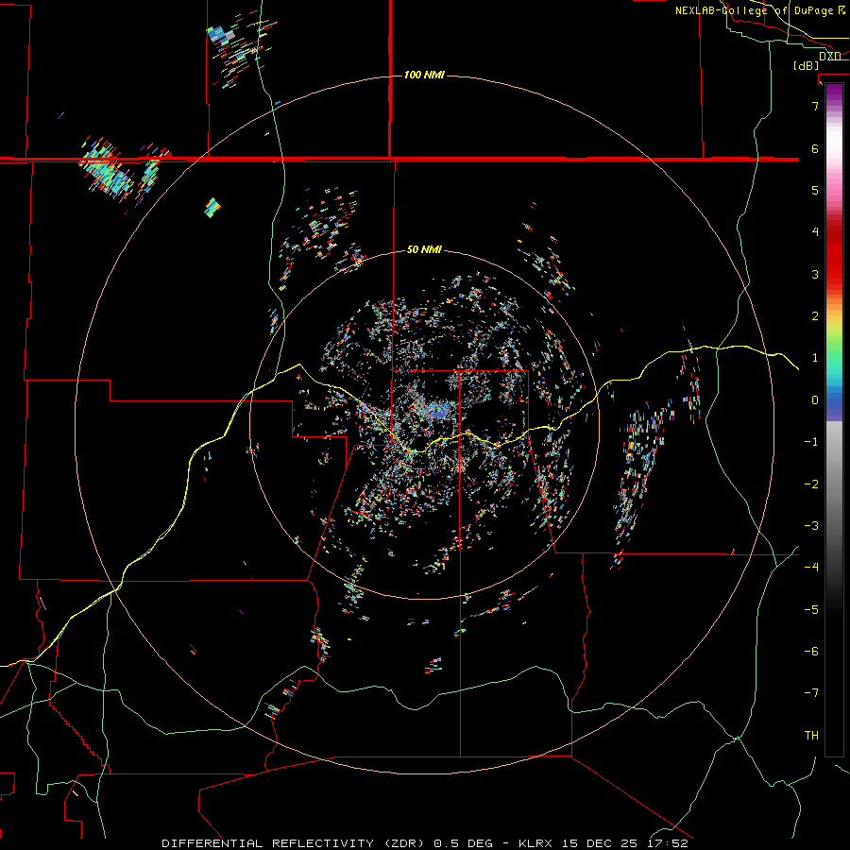
Task: Click the '1' value on color scale
Action: [815, 358]
